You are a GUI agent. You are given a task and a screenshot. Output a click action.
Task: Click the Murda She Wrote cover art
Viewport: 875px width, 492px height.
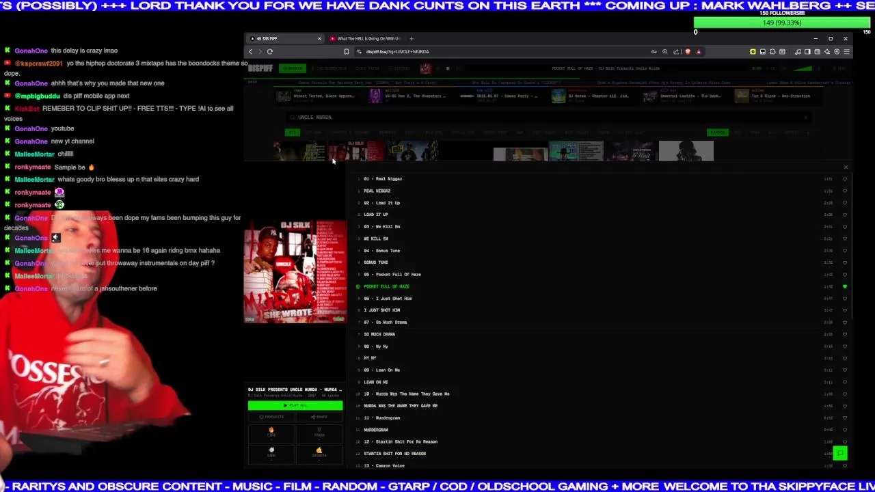tap(295, 271)
